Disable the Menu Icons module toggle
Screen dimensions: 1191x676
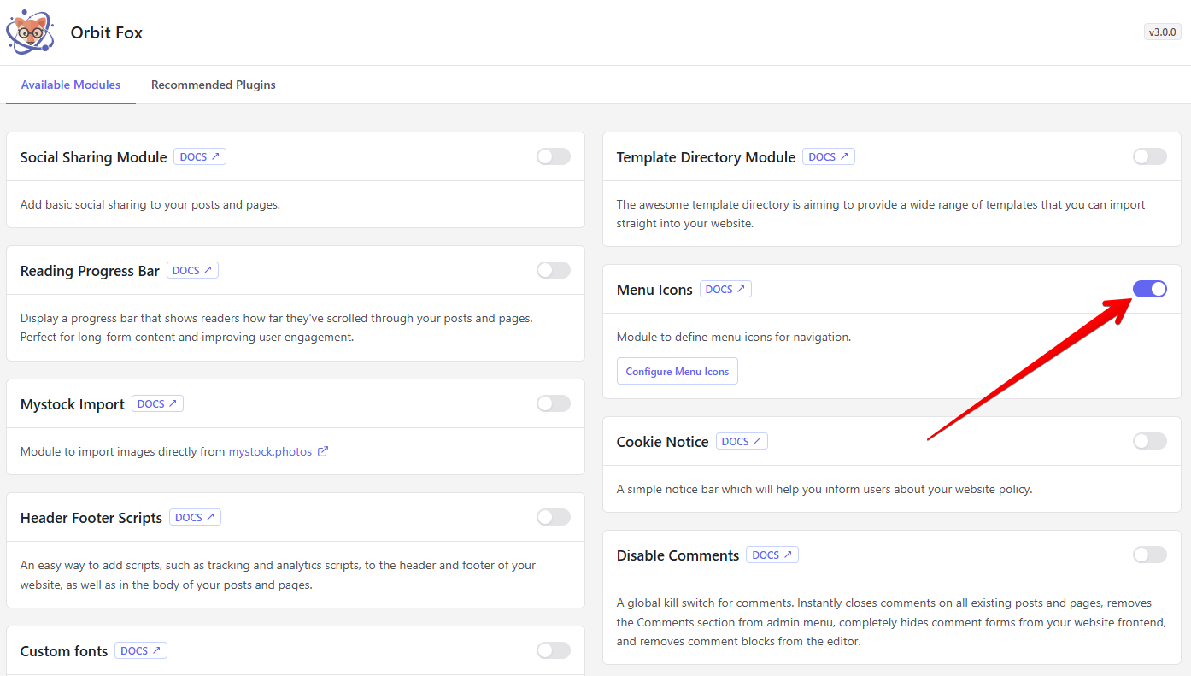point(1149,289)
